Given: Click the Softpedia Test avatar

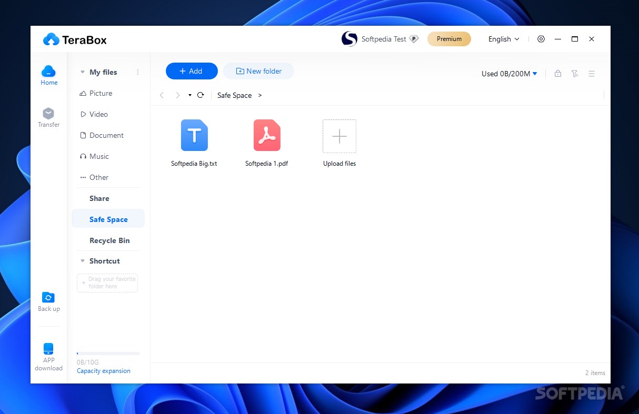Looking at the screenshot, I should 350,39.
